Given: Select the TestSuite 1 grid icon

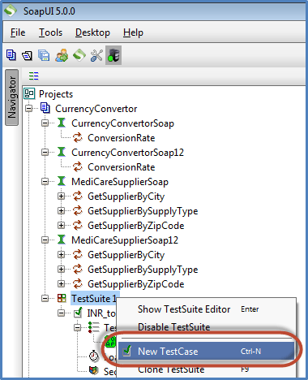Looking at the screenshot, I should 62,299.
